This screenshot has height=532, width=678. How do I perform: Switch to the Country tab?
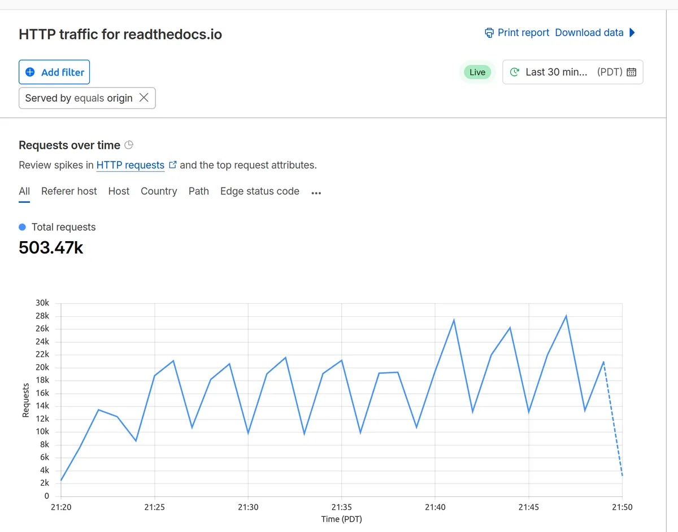(x=159, y=191)
